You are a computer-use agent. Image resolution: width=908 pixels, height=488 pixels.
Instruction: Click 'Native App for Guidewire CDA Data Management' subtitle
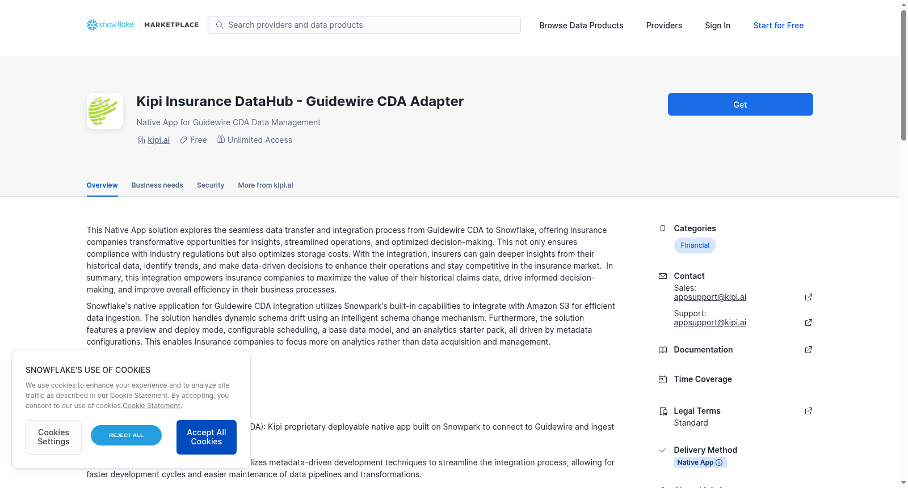[x=228, y=122]
